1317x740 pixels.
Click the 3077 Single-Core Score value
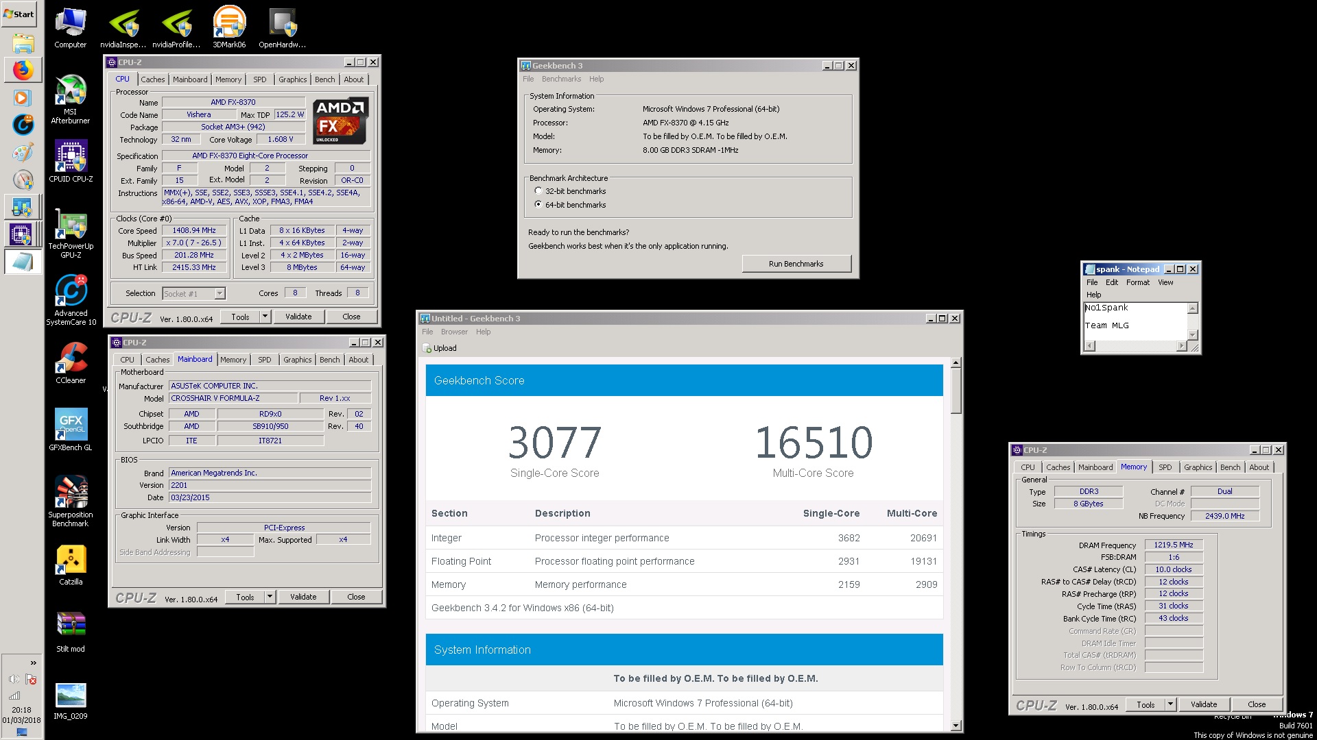[554, 442]
